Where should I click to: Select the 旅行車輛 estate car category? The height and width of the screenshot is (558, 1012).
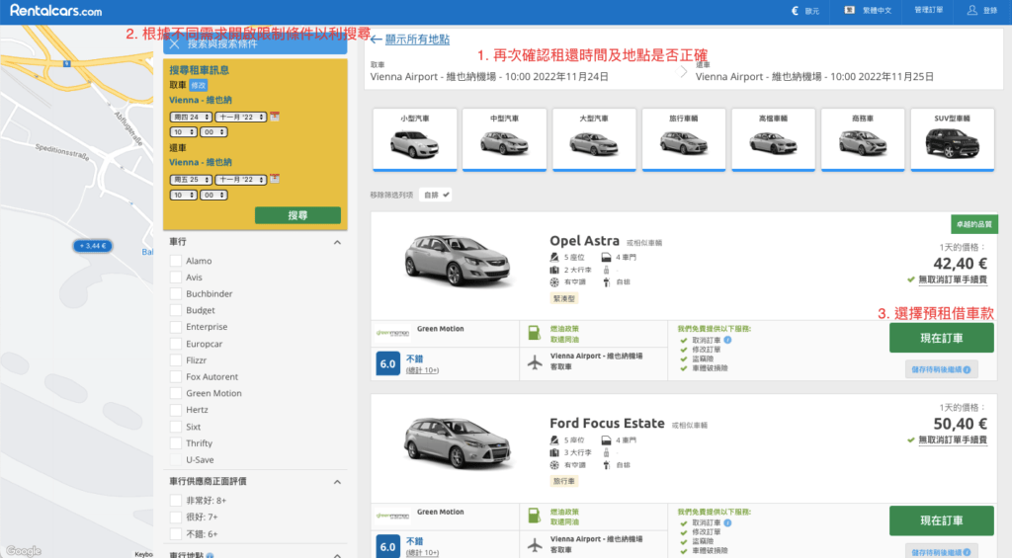(684, 139)
